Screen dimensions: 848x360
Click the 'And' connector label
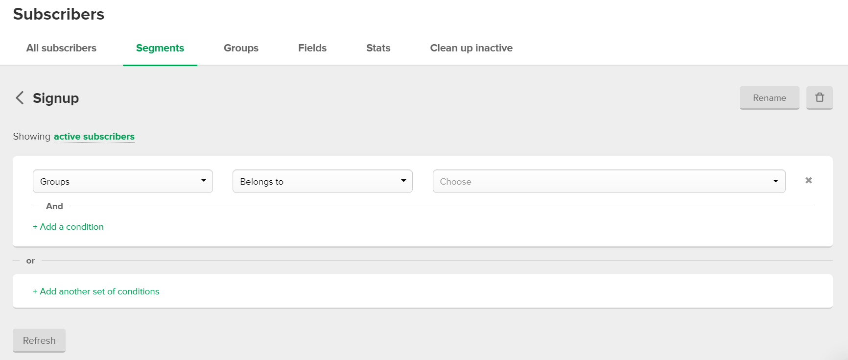pos(54,206)
